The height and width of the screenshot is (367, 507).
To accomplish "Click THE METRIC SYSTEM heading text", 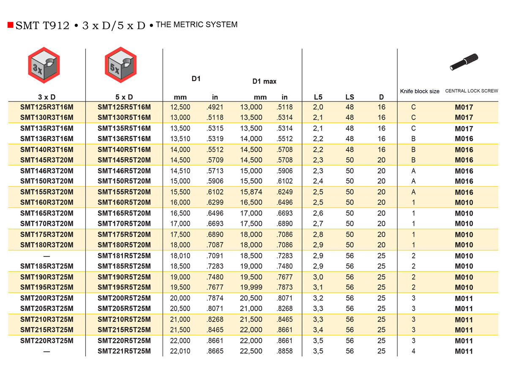I will pos(196,25).
